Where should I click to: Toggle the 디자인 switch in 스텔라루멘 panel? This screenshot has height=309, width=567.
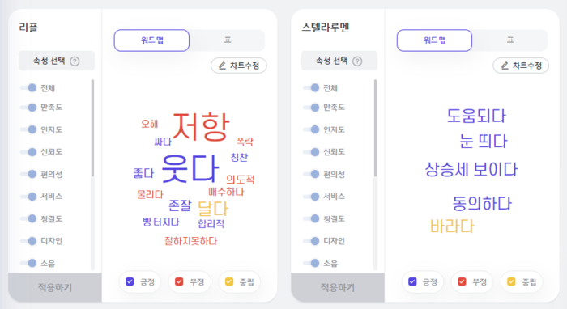click(x=311, y=241)
